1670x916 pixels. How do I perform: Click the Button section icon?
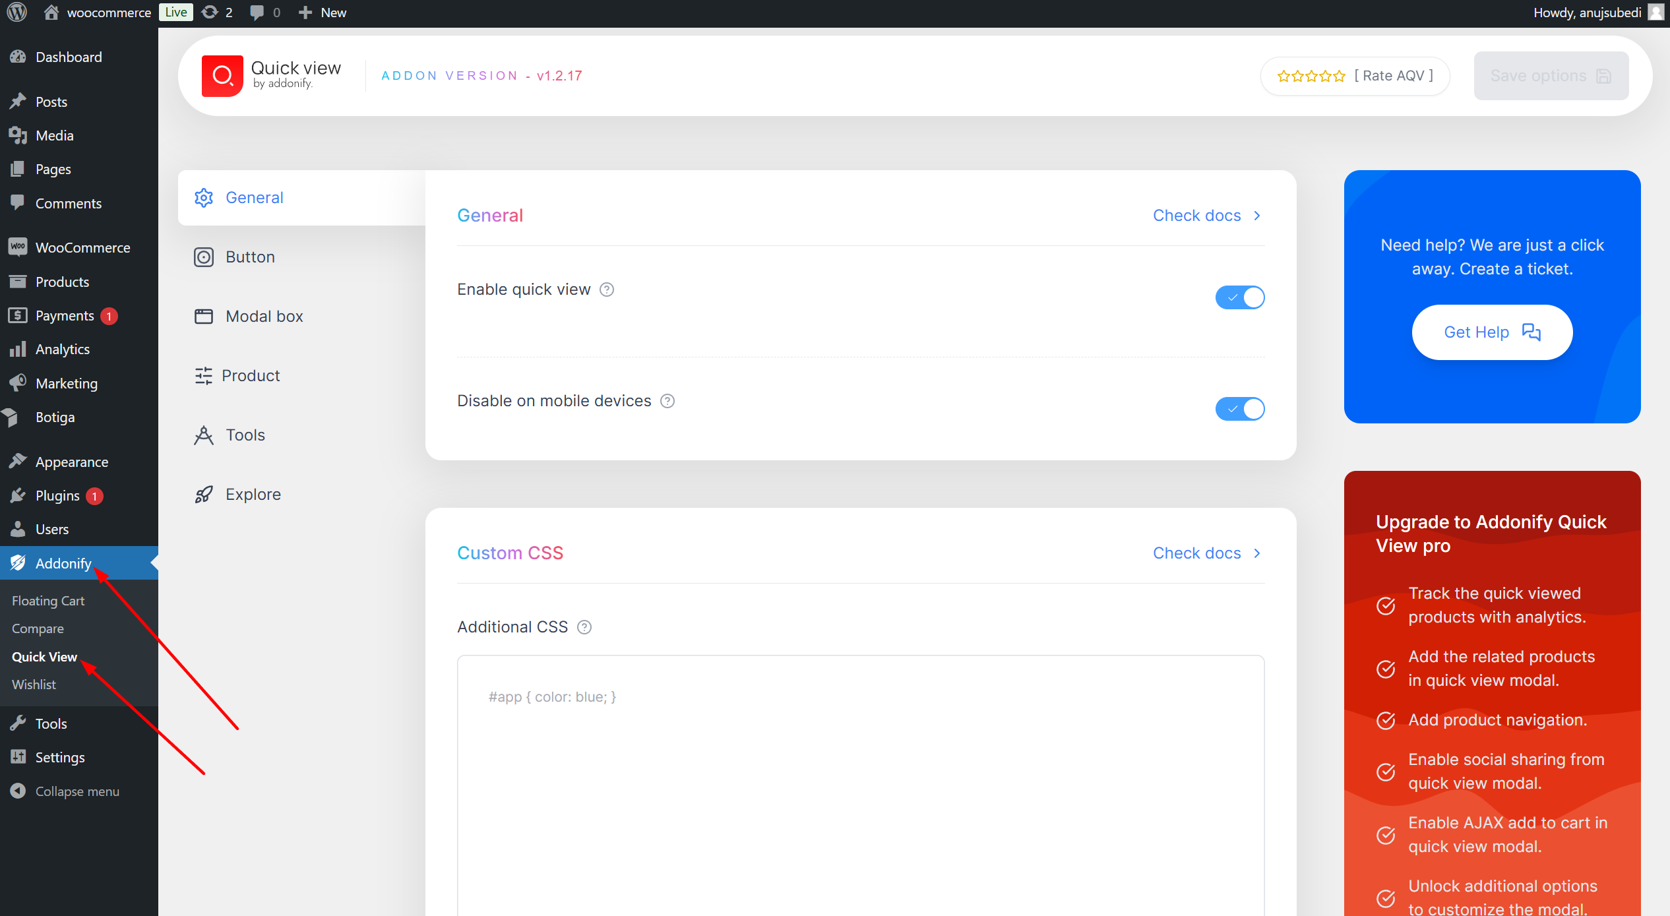(x=203, y=256)
